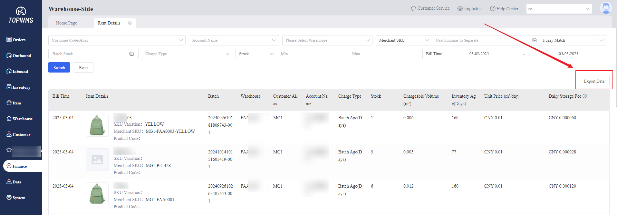This screenshot has height=215, width=617.
Task: Open the English language selector
Action: tap(470, 9)
